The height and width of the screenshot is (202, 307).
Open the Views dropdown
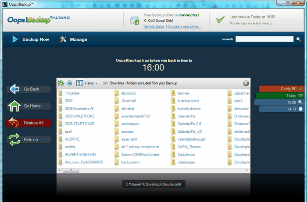tap(87, 83)
